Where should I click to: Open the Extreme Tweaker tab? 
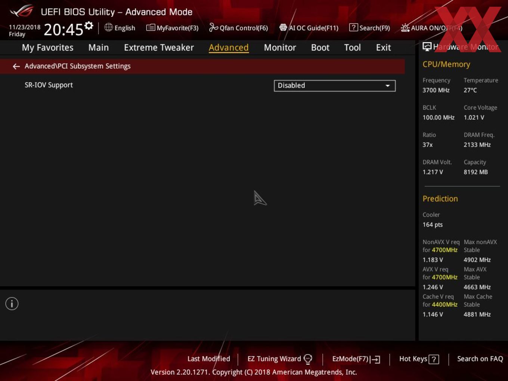tap(159, 48)
